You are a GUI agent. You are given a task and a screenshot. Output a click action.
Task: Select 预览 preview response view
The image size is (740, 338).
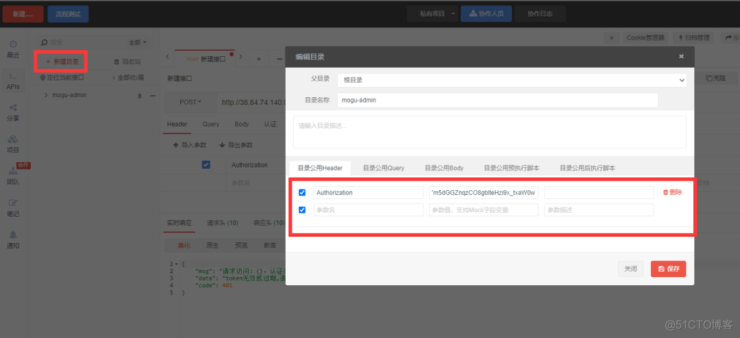[241, 246]
